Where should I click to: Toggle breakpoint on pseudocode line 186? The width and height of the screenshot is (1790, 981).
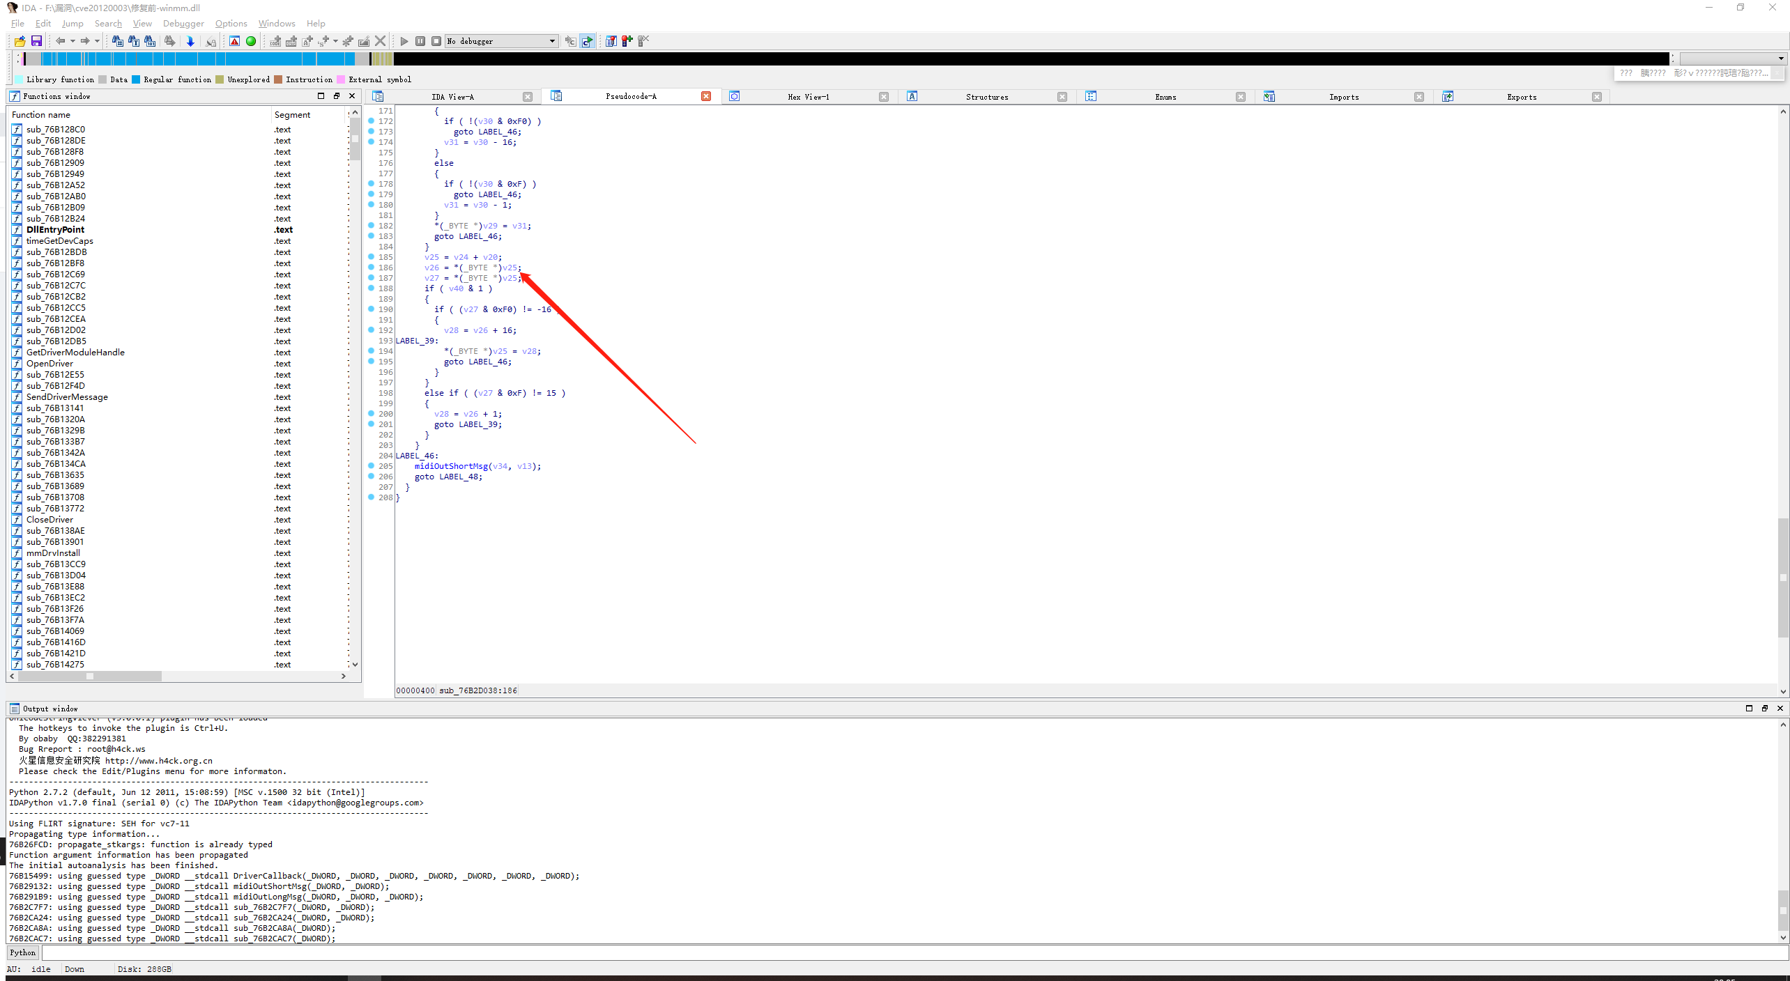click(x=371, y=268)
